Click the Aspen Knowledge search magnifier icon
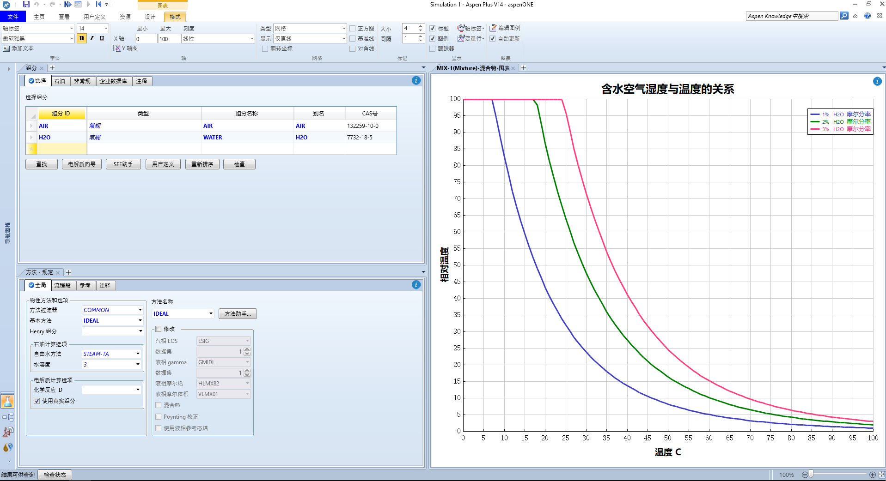The image size is (886, 481). (x=844, y=16)
